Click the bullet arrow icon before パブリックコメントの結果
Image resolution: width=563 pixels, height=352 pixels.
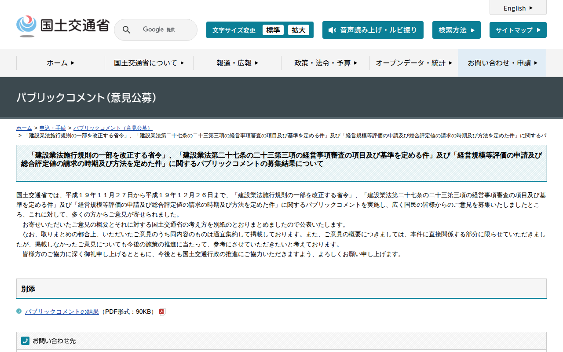[x=19, y=311]
